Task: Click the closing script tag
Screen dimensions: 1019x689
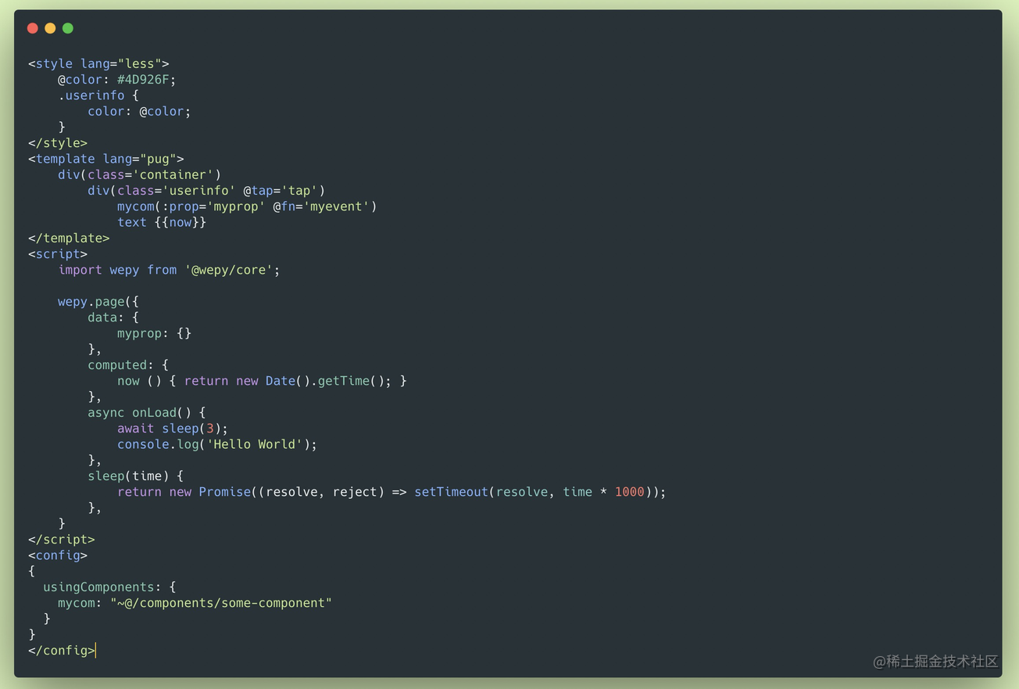Action: tap(62, 540)
